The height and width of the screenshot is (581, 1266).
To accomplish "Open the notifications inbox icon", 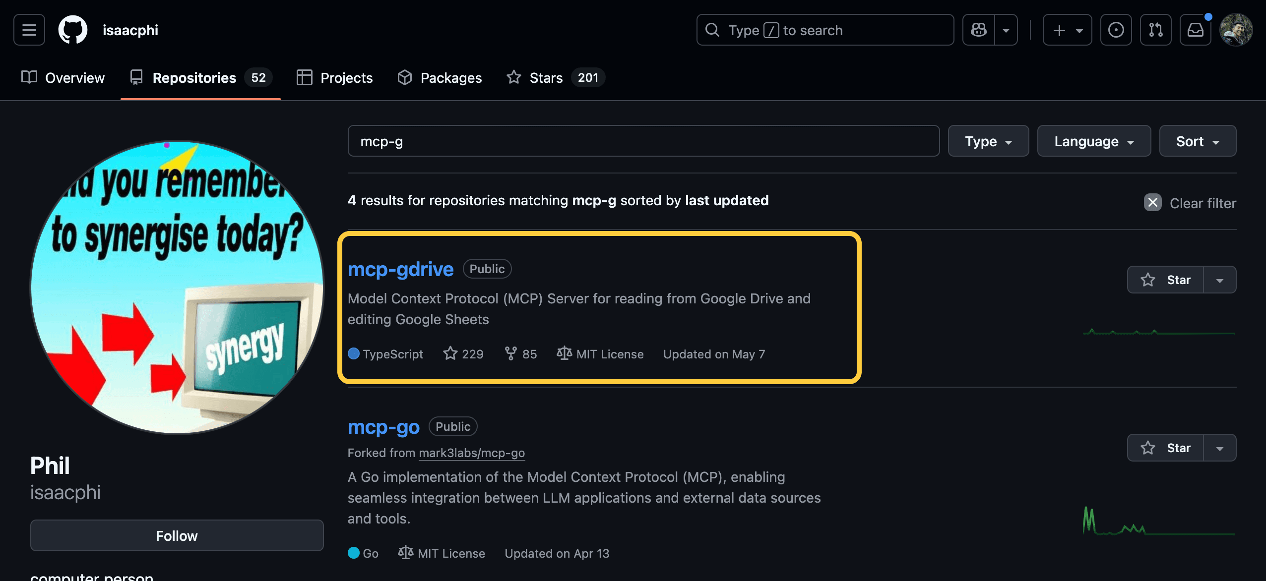I will click(1195, 30).
